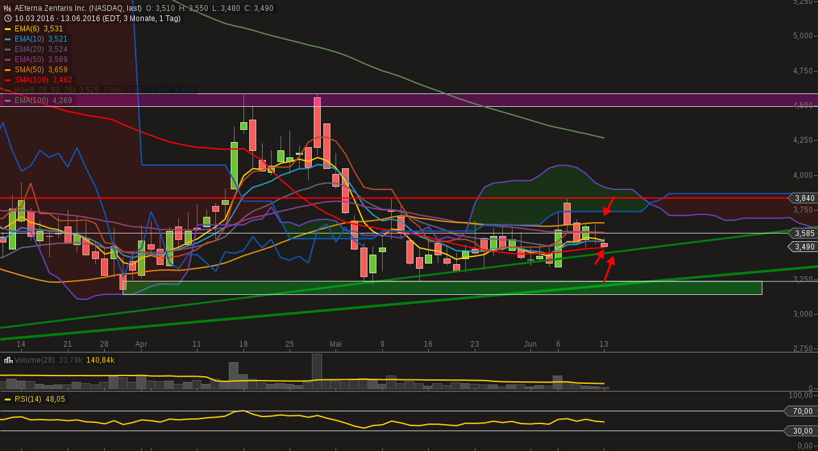This screenshot has width=818, height=451.
Task: Click the RSI 70,00 level marker
Action: click(x=801, y=411)
